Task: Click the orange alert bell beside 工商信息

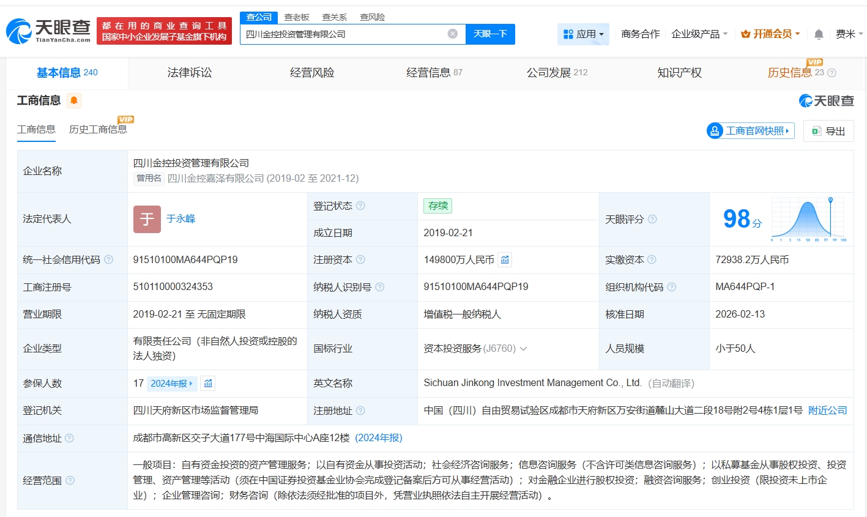Action: (x=74, y=100)
